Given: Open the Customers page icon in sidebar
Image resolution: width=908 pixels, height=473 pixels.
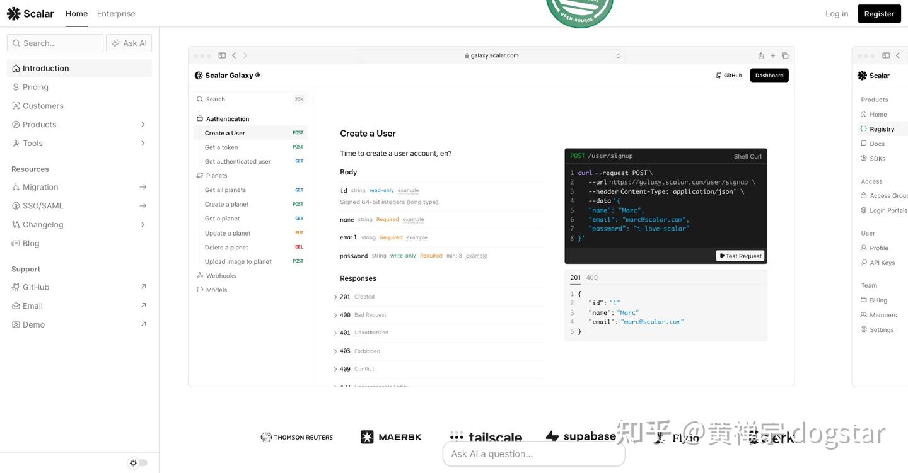Looking at the screenshot, I should click(16, 106).
